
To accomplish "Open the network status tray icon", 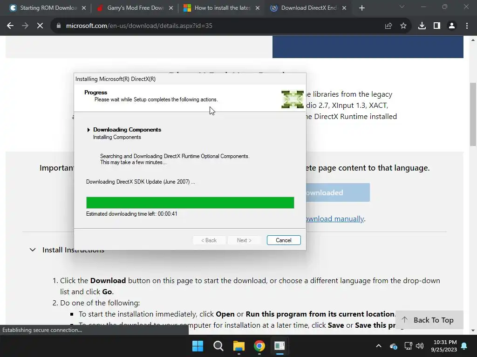I will point(408,346).
